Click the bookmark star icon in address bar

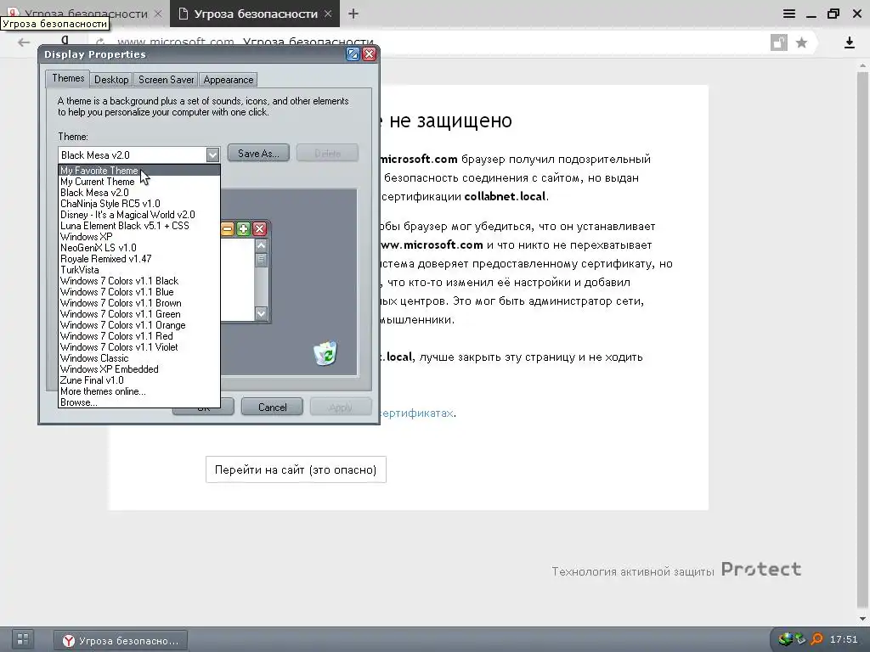click(801, 42)
